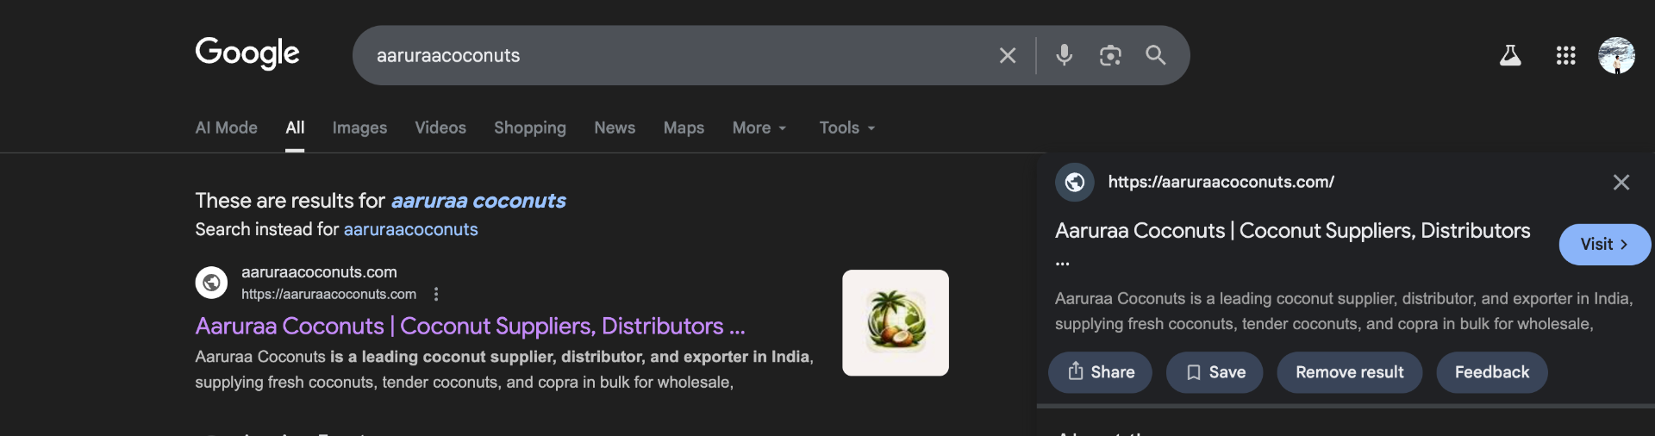Click the Visit button in side panel
This screenshot has width=1655, height=436.
coord(1603,245)
